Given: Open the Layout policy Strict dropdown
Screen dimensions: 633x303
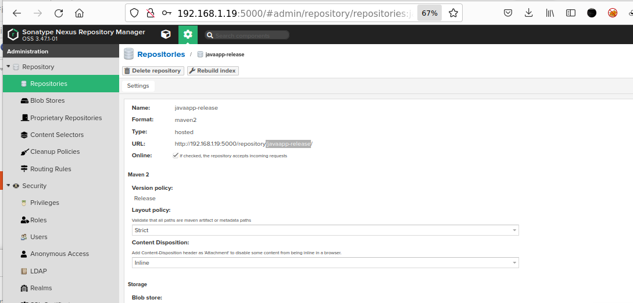Looking at the screenshot, I should (325, 230).
